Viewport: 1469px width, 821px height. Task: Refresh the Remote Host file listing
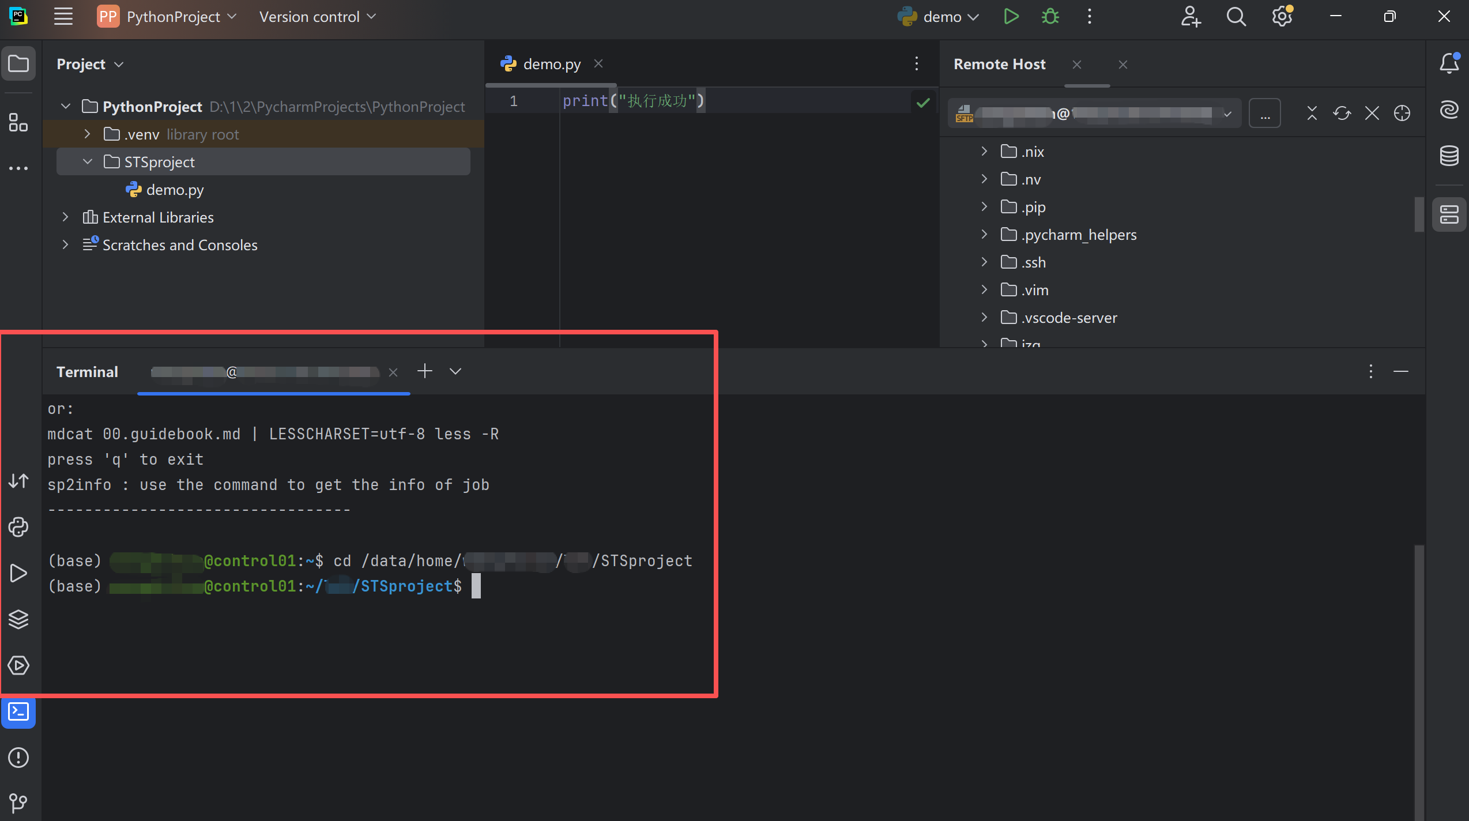pyautogui.click(x=1342, y=112)
